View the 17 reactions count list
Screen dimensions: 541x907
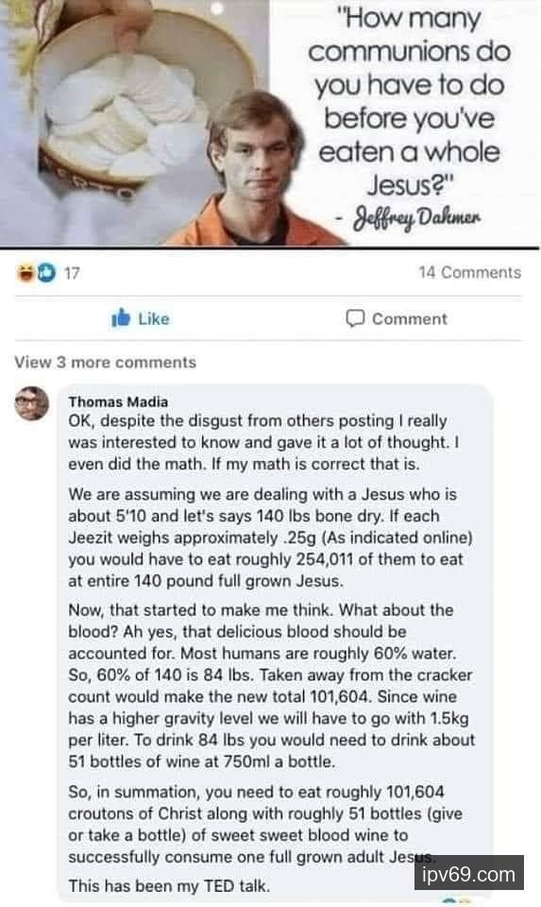(72, 272)
